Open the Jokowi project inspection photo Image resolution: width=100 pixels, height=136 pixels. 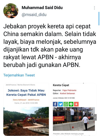point(74,119)
